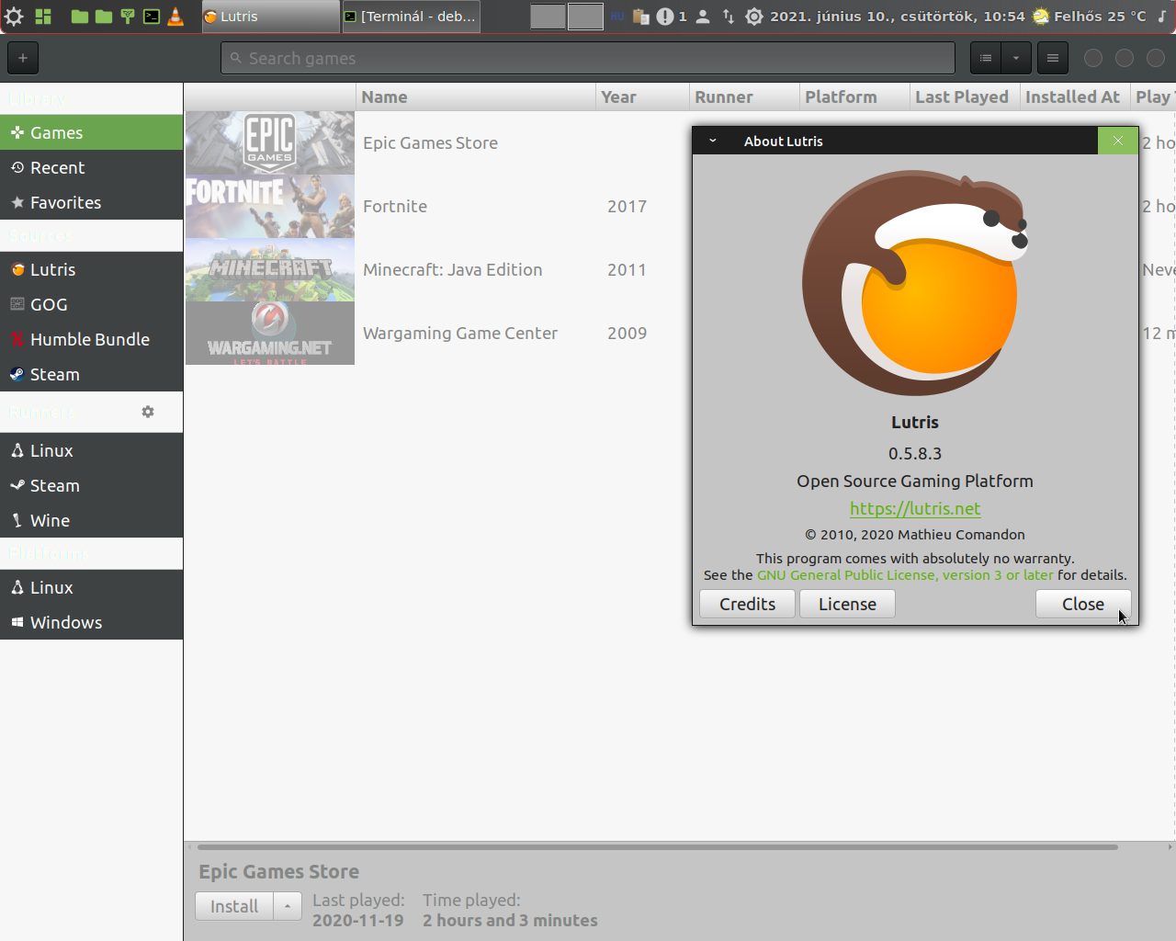Click Close in About Lutris dialog
The image size is (1176, 941).
pyautogui.click(x=1083, y=604)
